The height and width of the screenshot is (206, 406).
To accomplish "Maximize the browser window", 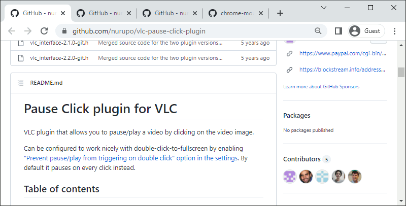I will [x=370, y=8].
